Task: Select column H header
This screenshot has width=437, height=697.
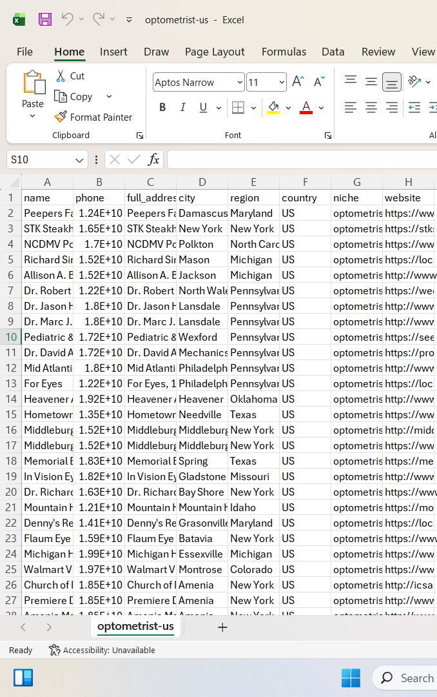Action: (408, 182)
